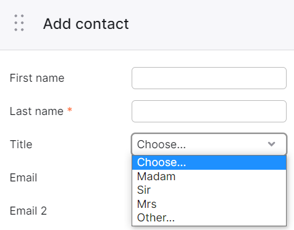The image size is (294, 230).
Task: Click blank space right of Other... option
Action: click(231, 218)
